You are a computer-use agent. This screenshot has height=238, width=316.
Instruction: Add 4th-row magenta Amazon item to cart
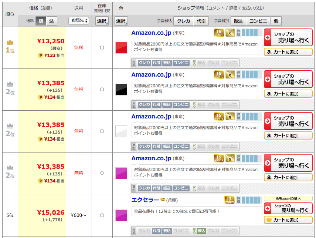pos(288,177)
